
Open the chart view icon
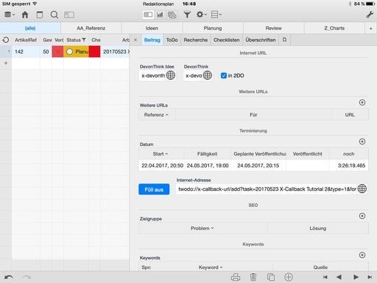[160, 15]
